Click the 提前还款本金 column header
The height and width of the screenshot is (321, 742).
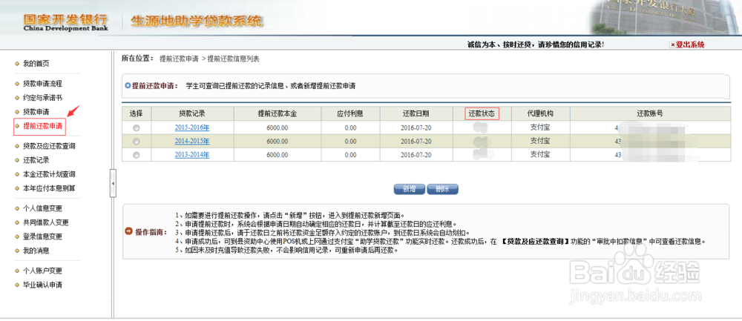tap(277, 113)
